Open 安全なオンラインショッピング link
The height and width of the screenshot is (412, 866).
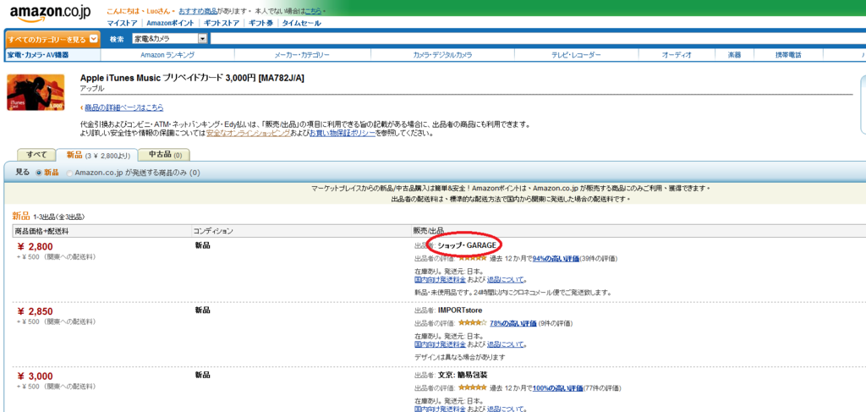point(248,133)
